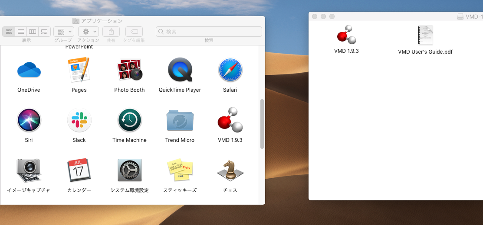Click the "Time Machine" label text
483x225 pixels.
click(129, 140)
